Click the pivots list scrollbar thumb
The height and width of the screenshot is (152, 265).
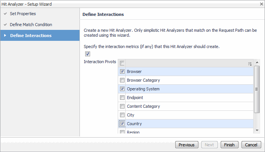click(x=257, y=89)
